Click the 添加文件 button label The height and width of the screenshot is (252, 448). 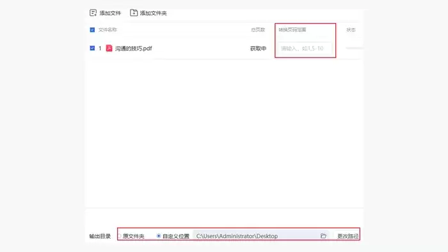pos(110,13)
